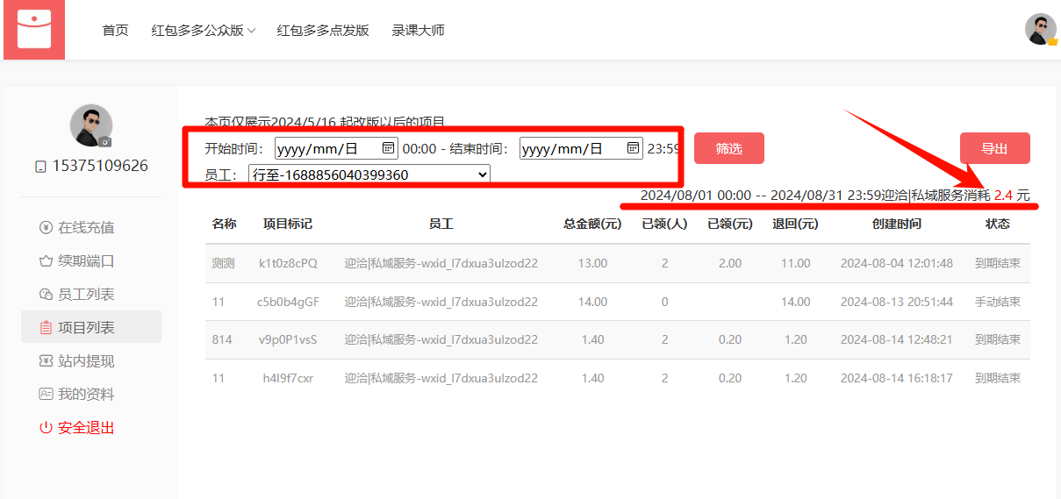Click the camera icon on profile photo
The width and height of the screenshot is (1061, 499).
click(x=105, y=141)
